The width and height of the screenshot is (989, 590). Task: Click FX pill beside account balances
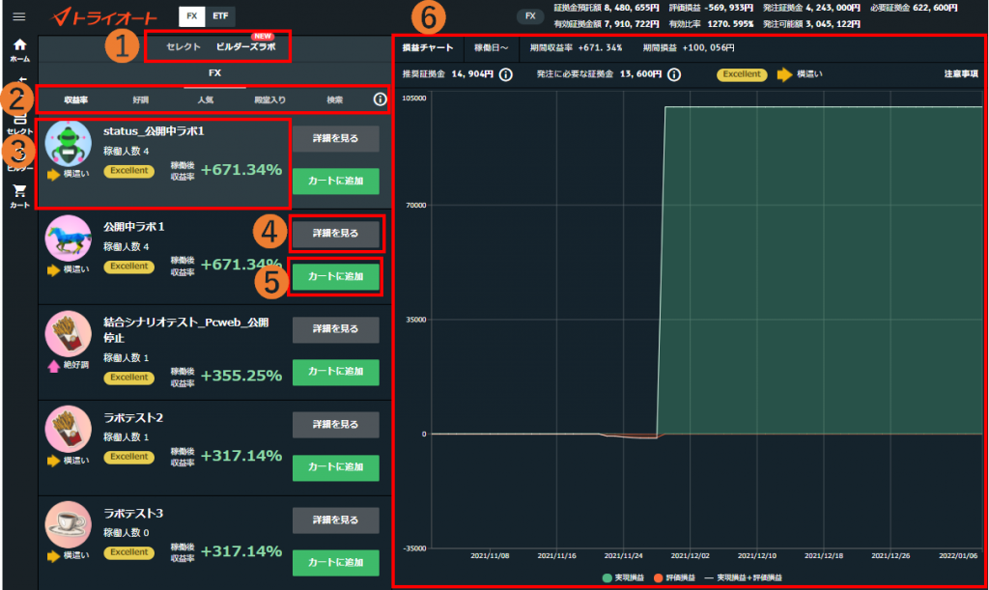coord(530,16)
